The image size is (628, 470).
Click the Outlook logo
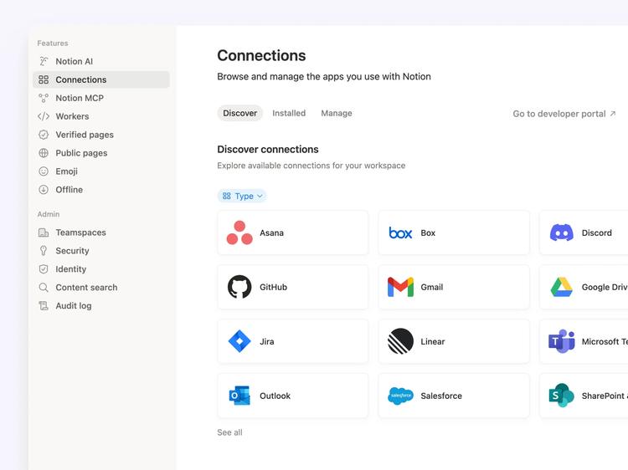coord(239,396)
